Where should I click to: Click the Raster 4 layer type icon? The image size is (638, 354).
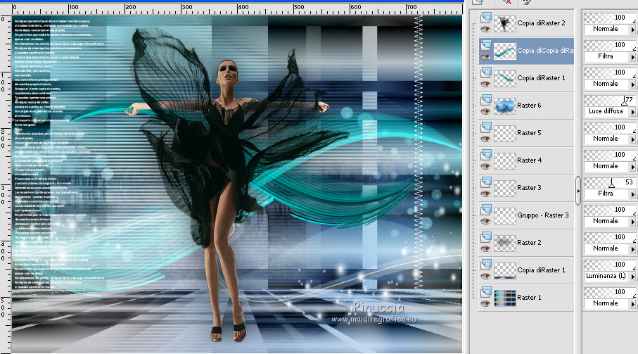click(x=485, y=156)
